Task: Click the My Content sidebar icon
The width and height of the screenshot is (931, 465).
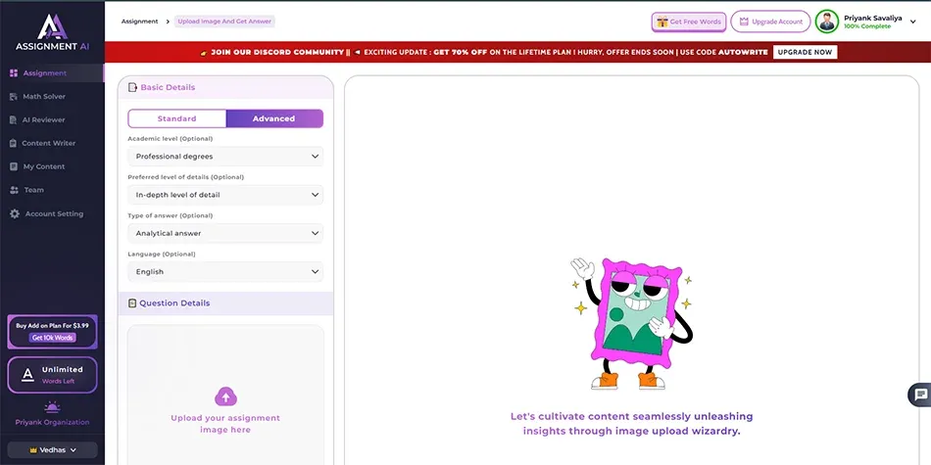Action: (14, 166)
